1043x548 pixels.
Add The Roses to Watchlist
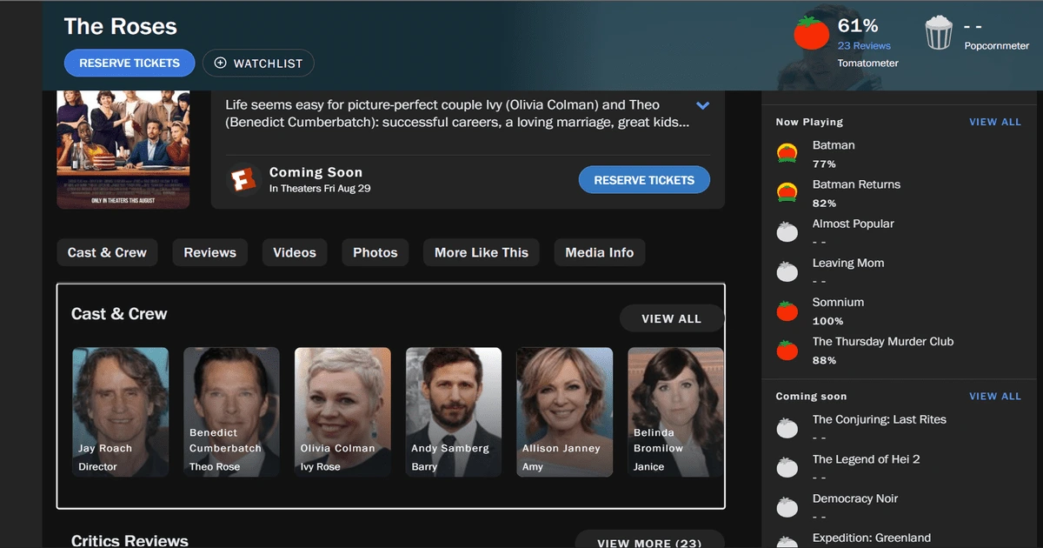click(x=258, y=63)
